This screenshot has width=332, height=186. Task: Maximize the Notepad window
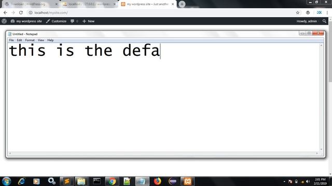pos(309,33)
